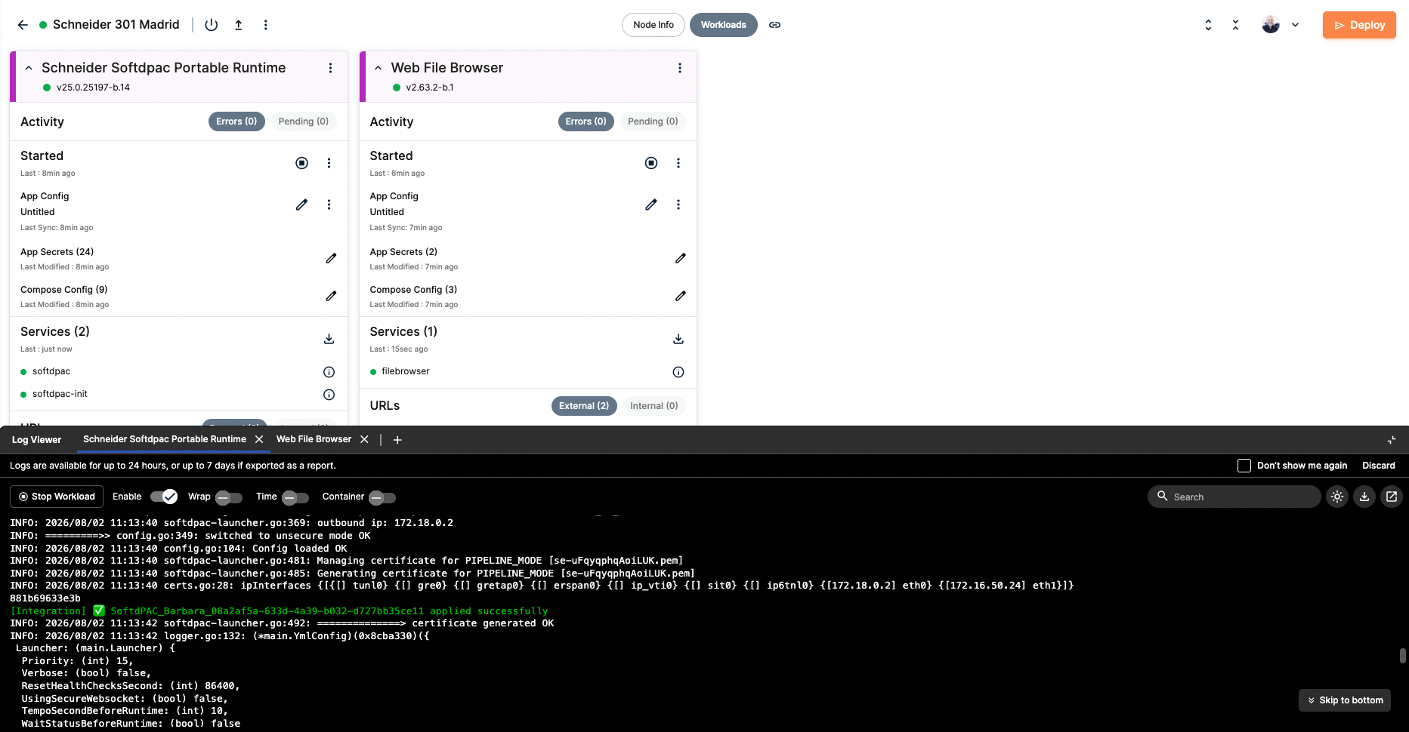Click the orange Deploy button
This screenshot has height=732, width=1409.
[1359, 25]
